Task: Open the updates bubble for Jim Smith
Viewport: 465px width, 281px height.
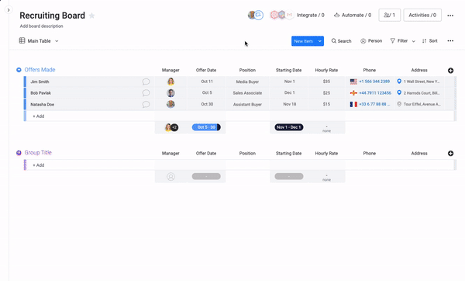Action: pos(146,82)
